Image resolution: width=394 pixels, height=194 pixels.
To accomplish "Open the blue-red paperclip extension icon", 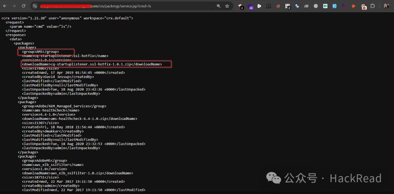I will tap(344, 6).
